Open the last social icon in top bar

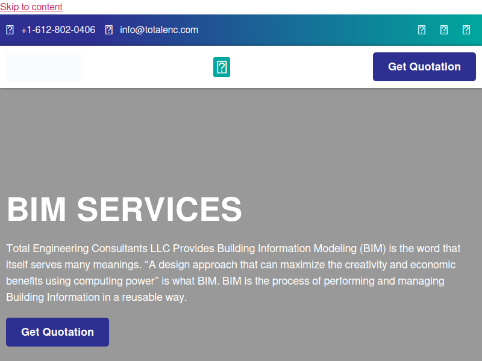(466, 29)
